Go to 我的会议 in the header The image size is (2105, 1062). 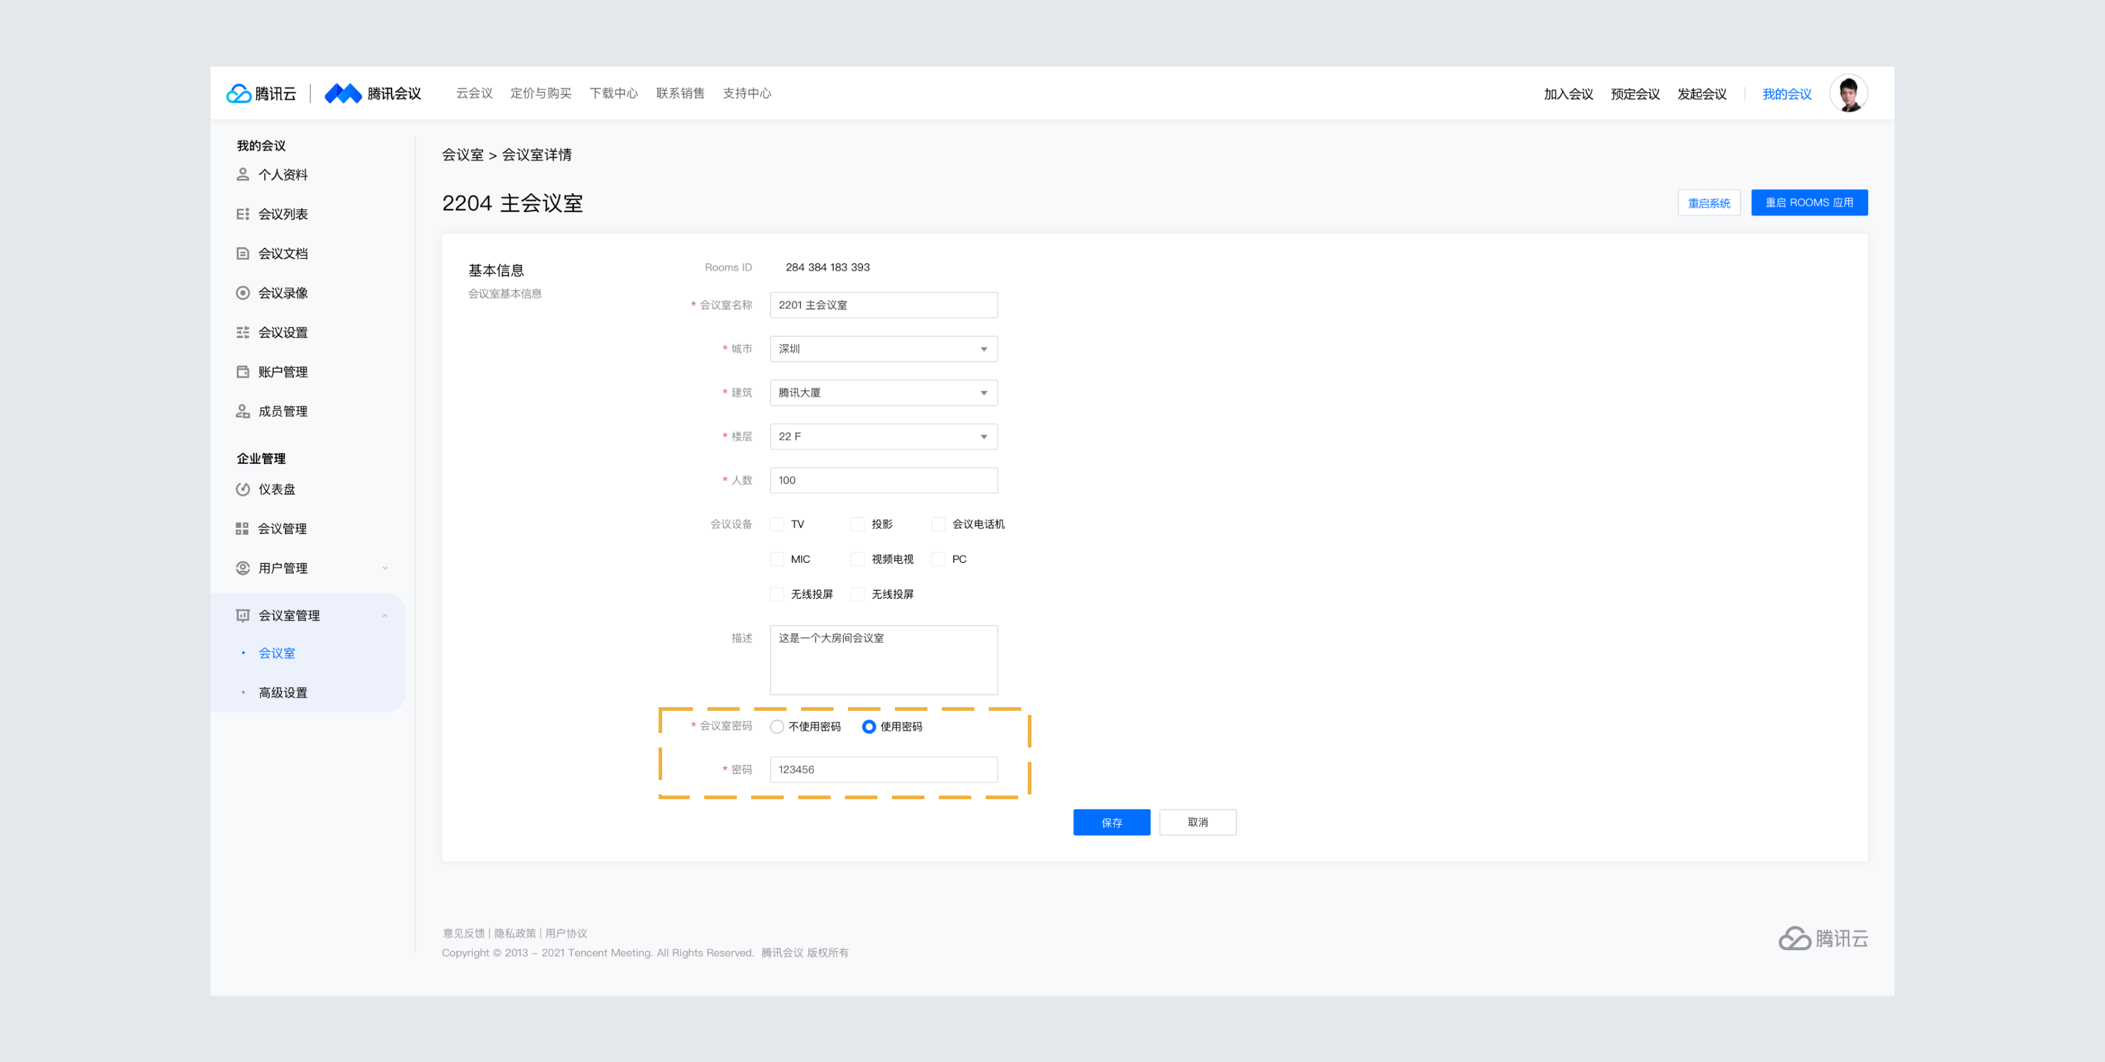(x=1786, y=94)
